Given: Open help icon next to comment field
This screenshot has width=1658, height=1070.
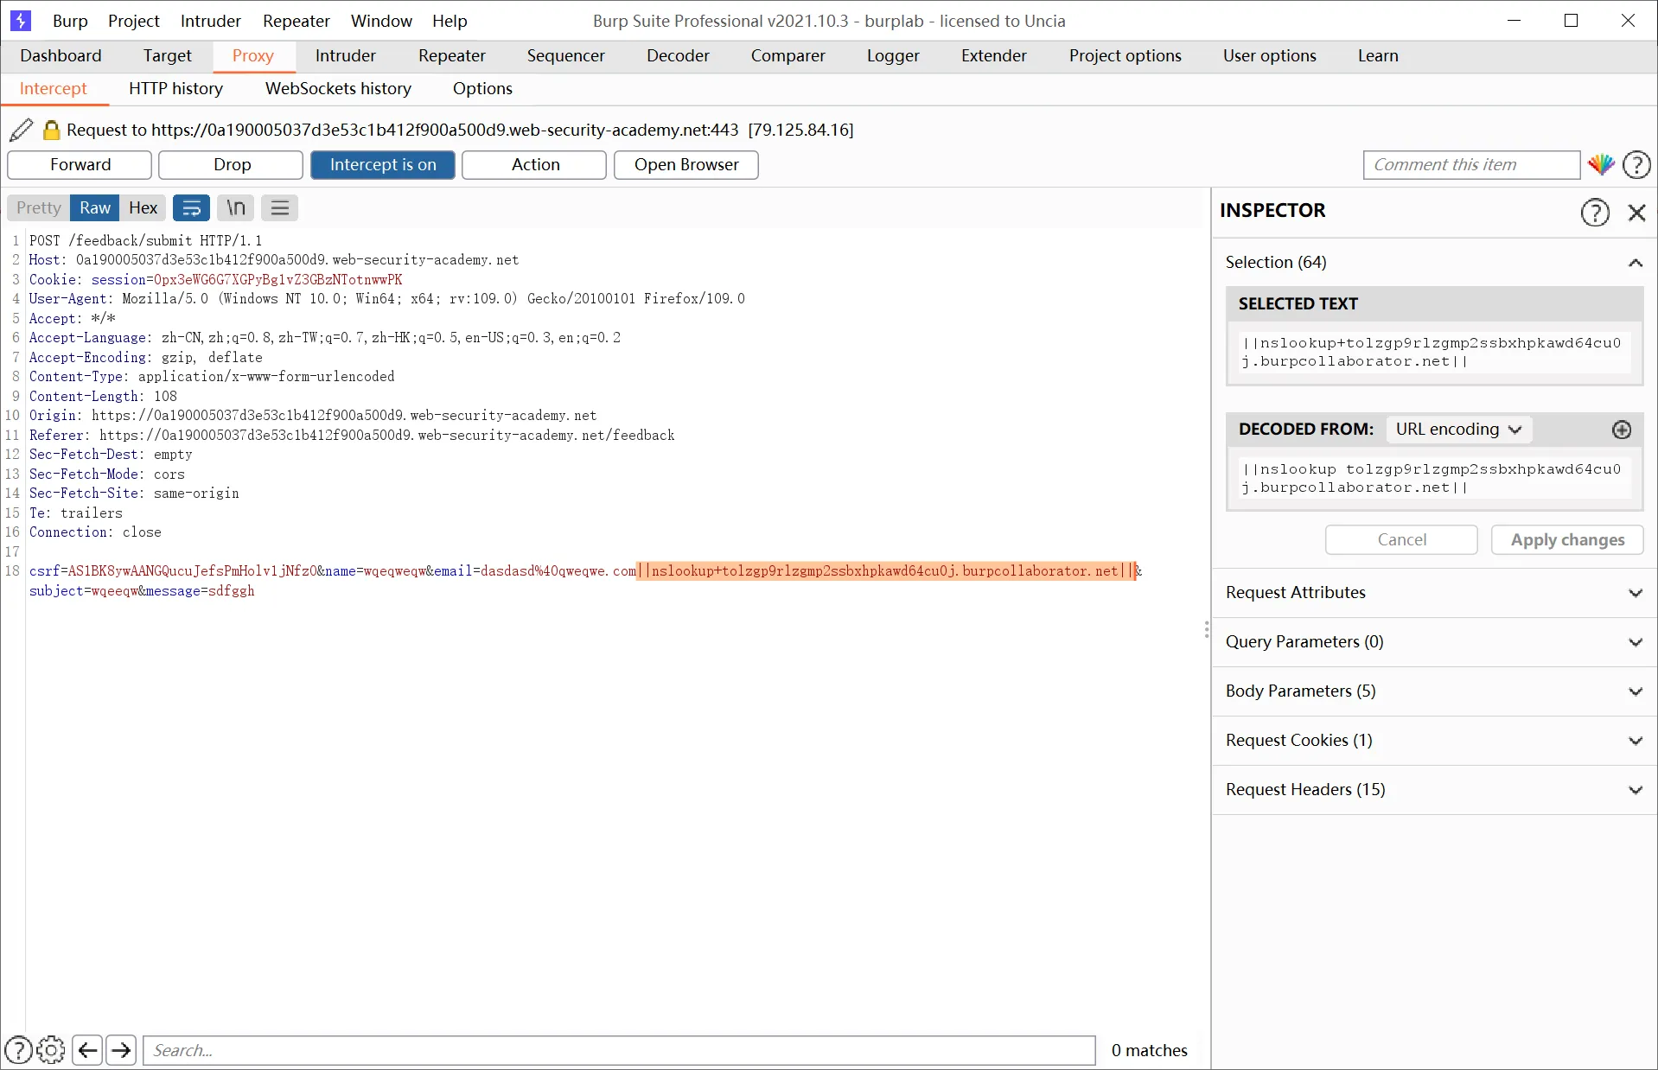Looking at the screenshot, I should tap(1636, 164).
